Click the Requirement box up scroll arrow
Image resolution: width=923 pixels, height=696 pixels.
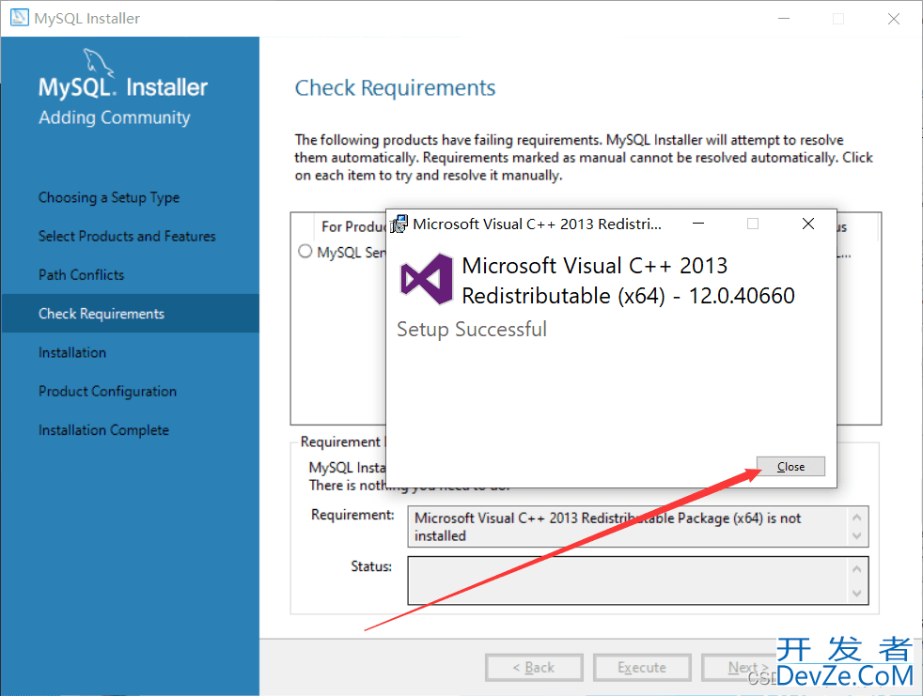point(857,518)
